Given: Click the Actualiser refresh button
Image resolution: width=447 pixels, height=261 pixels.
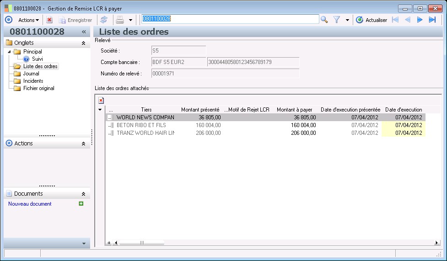Looking at the screenshot, I should 372,20.
